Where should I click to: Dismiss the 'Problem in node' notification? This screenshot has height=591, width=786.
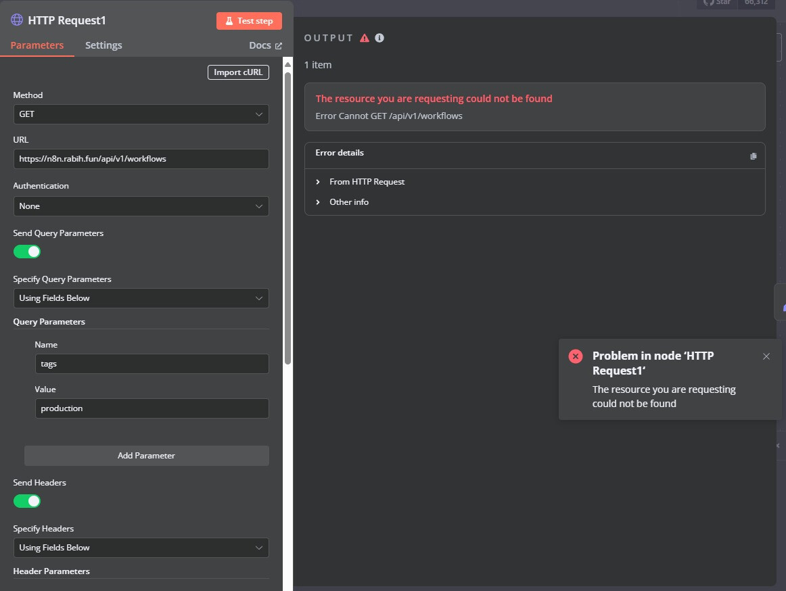point(766,356)
